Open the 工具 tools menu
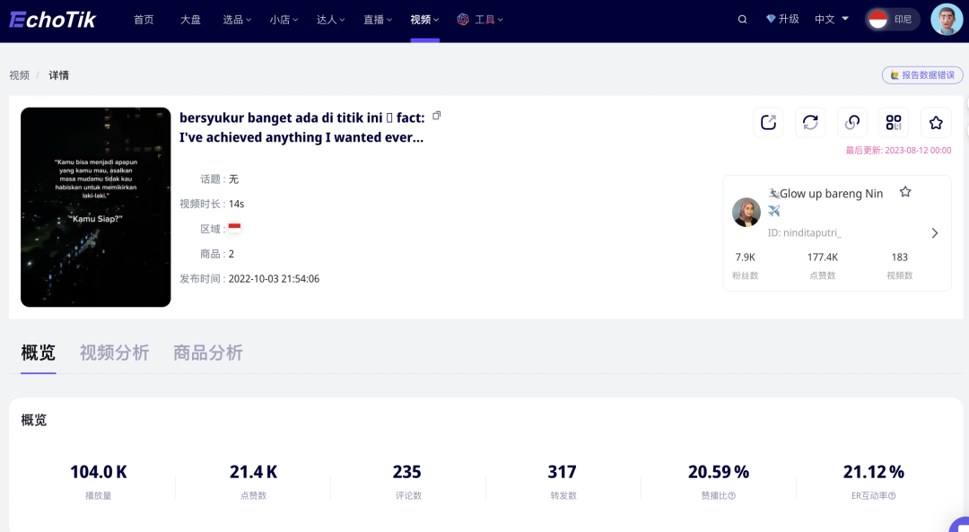Image resolution: width=969 pixels, height=532 pixels. coord(481,20)
